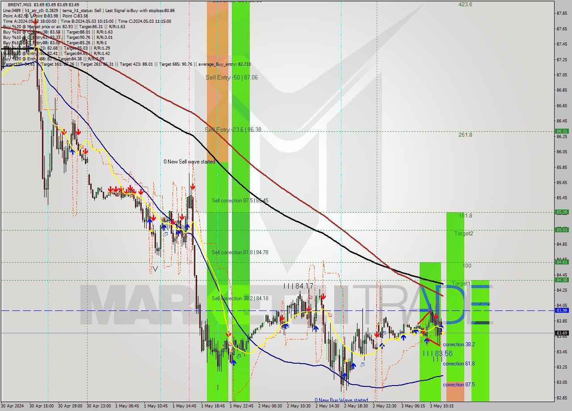The height and width of the screenshot is (411, 572).
Task: Click the blue 'correction 38.2' label
Action: tap(459, 344)
